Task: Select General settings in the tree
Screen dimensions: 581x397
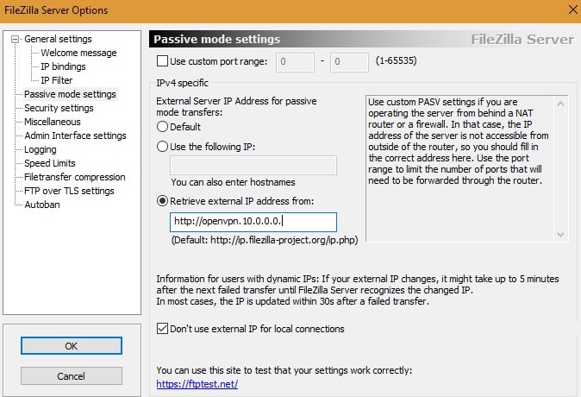Action: tap(58, 39)
